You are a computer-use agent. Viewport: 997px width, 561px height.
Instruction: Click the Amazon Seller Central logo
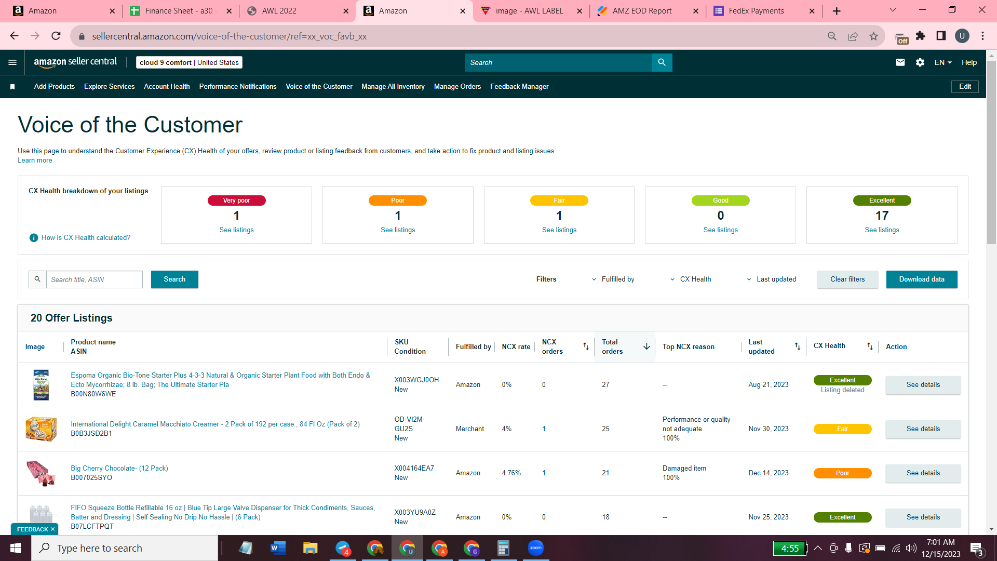(x=75, y=62)
